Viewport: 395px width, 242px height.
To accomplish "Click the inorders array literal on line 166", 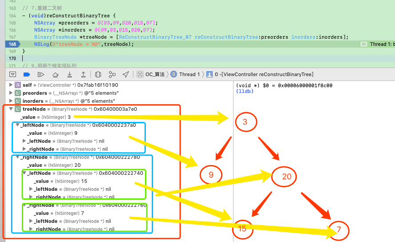I will [x=125, y=30].
